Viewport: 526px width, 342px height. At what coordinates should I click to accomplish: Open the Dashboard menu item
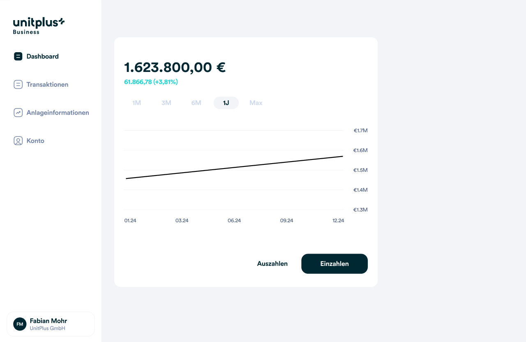42,56
